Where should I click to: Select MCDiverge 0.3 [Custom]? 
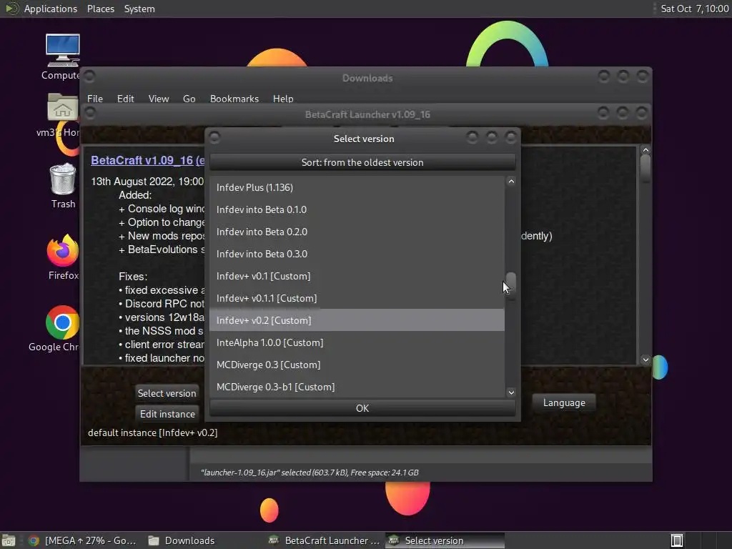[x=357, y=365]
